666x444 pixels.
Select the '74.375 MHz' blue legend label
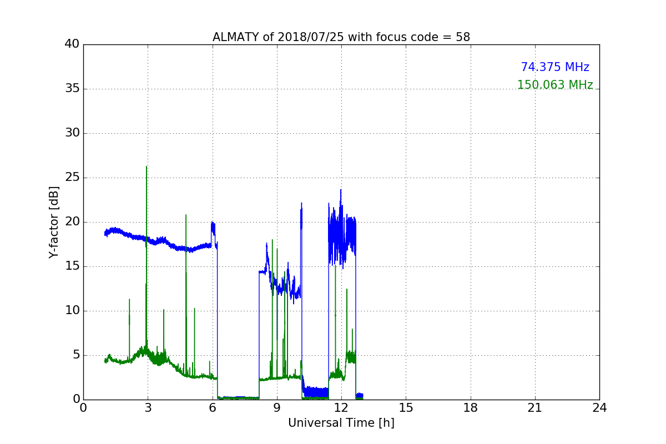click(x=555, y=67)
